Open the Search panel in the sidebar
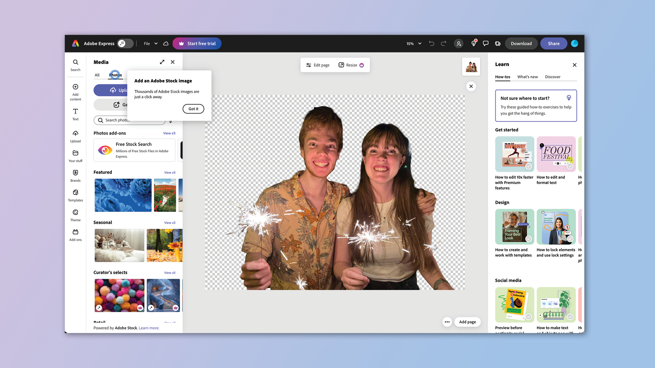655x368 pixels. [x=75, y=65]
